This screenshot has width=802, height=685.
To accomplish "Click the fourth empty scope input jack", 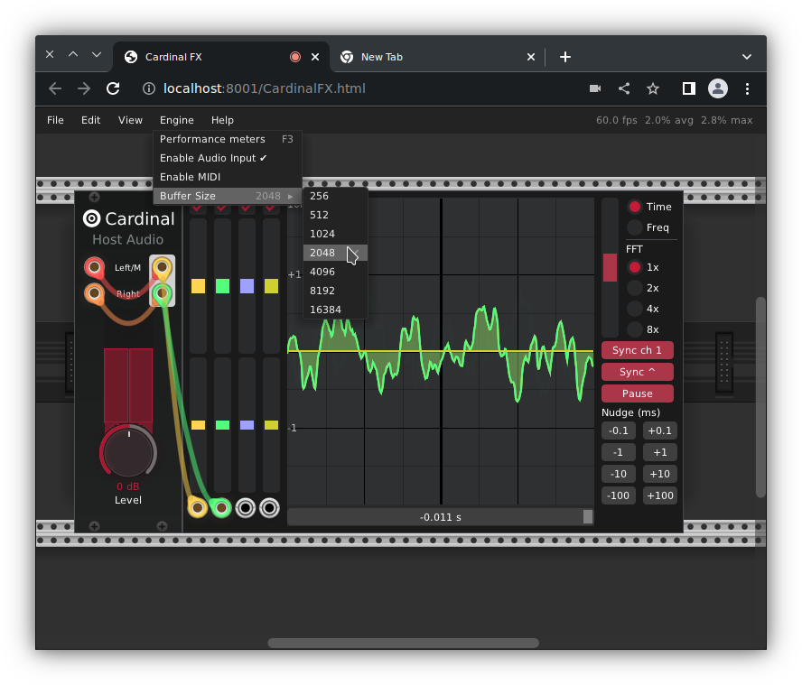I will point(269,508).
